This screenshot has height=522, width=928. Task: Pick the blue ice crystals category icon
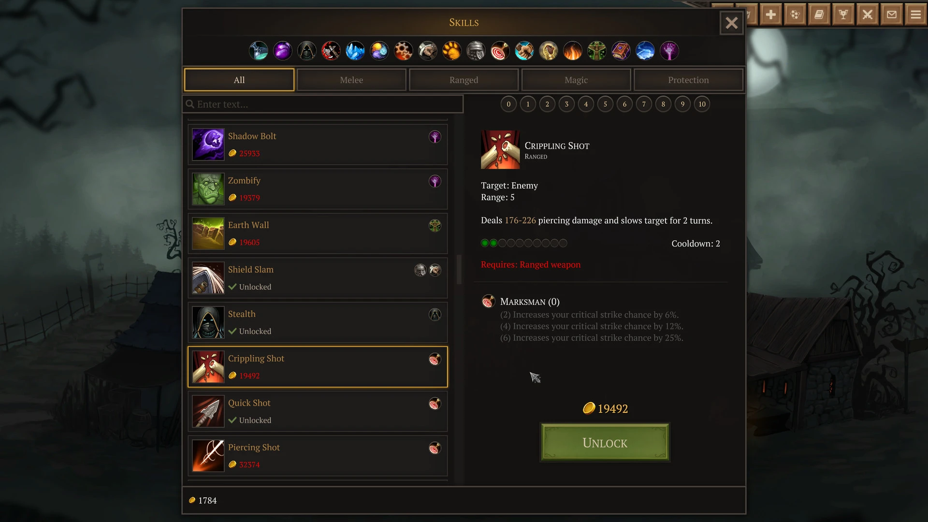355,51
